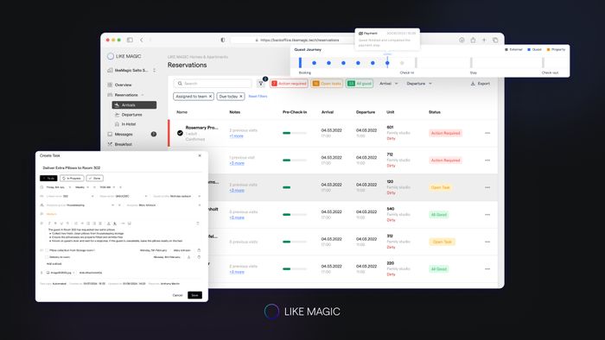Open the three-dot menu for unit 601 row
605x340 pixels.
coord(487,133)
